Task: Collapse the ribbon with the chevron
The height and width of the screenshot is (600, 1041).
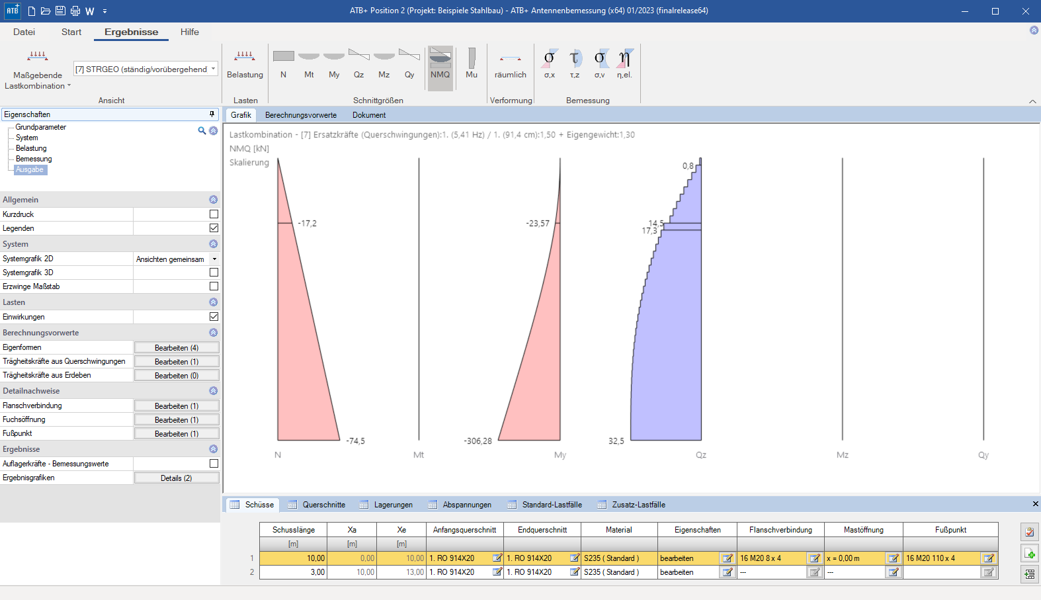Action: click(1032, 101)
